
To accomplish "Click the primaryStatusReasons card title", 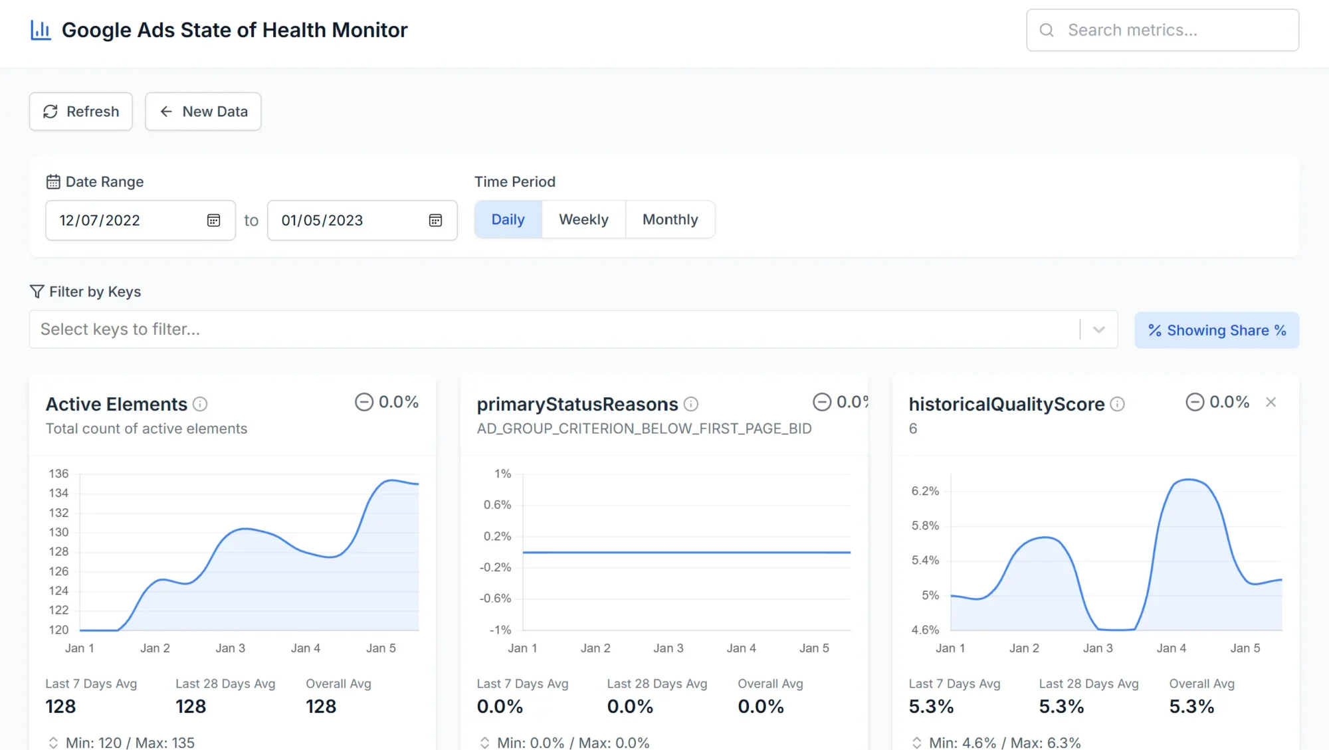I will pyautogui.click(x=577, y=404).
